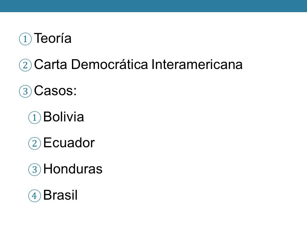
Task: Click the word Carta
Action: tap(51, 64)
